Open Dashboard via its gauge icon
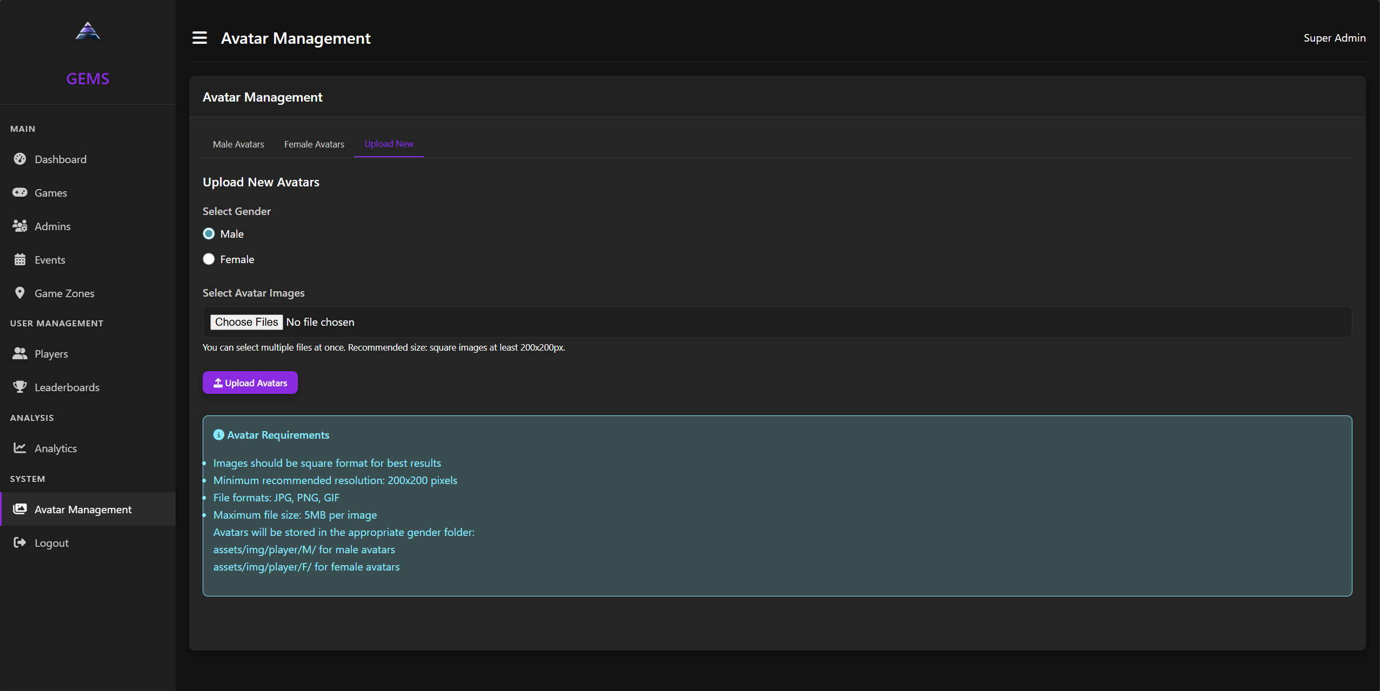The width and height of the screenshot is (1380, 691). (20, 159)
